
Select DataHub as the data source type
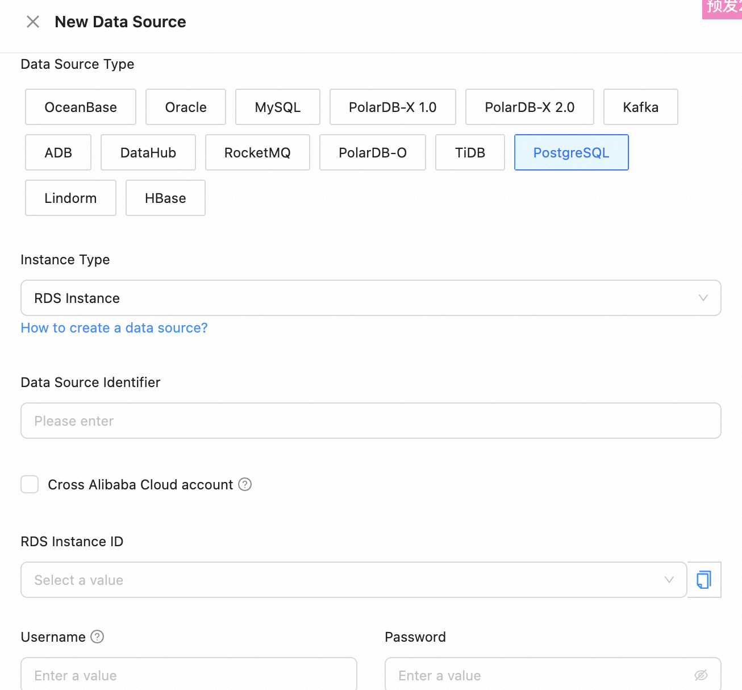point(148,152)
